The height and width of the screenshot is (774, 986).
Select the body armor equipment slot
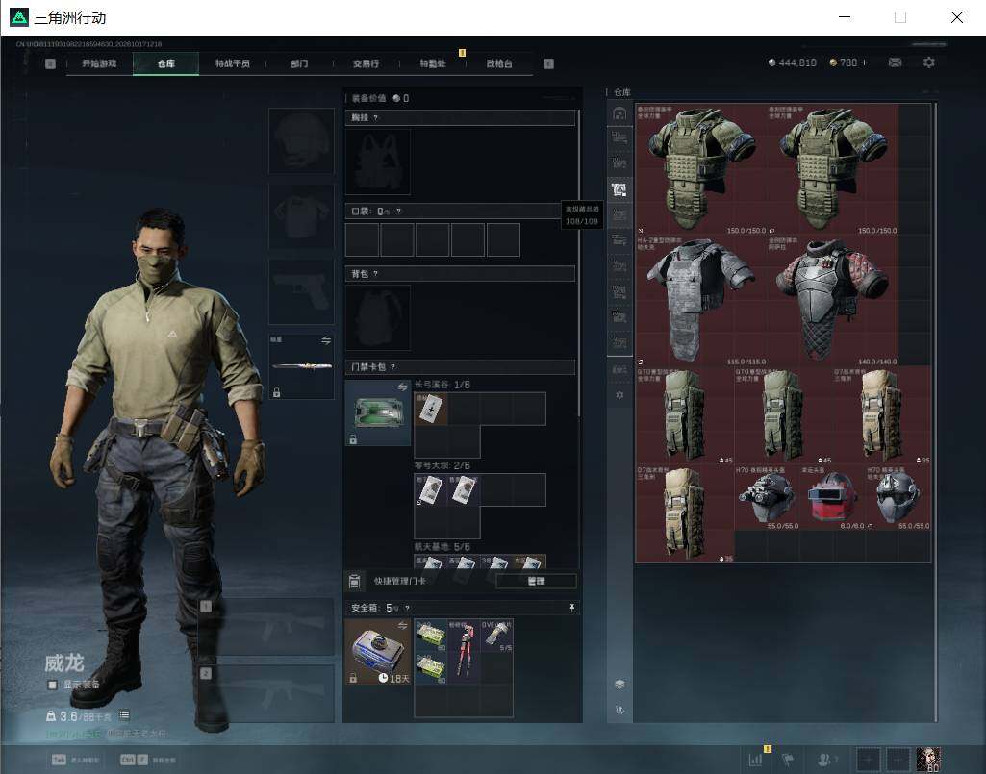coord(301,216)
